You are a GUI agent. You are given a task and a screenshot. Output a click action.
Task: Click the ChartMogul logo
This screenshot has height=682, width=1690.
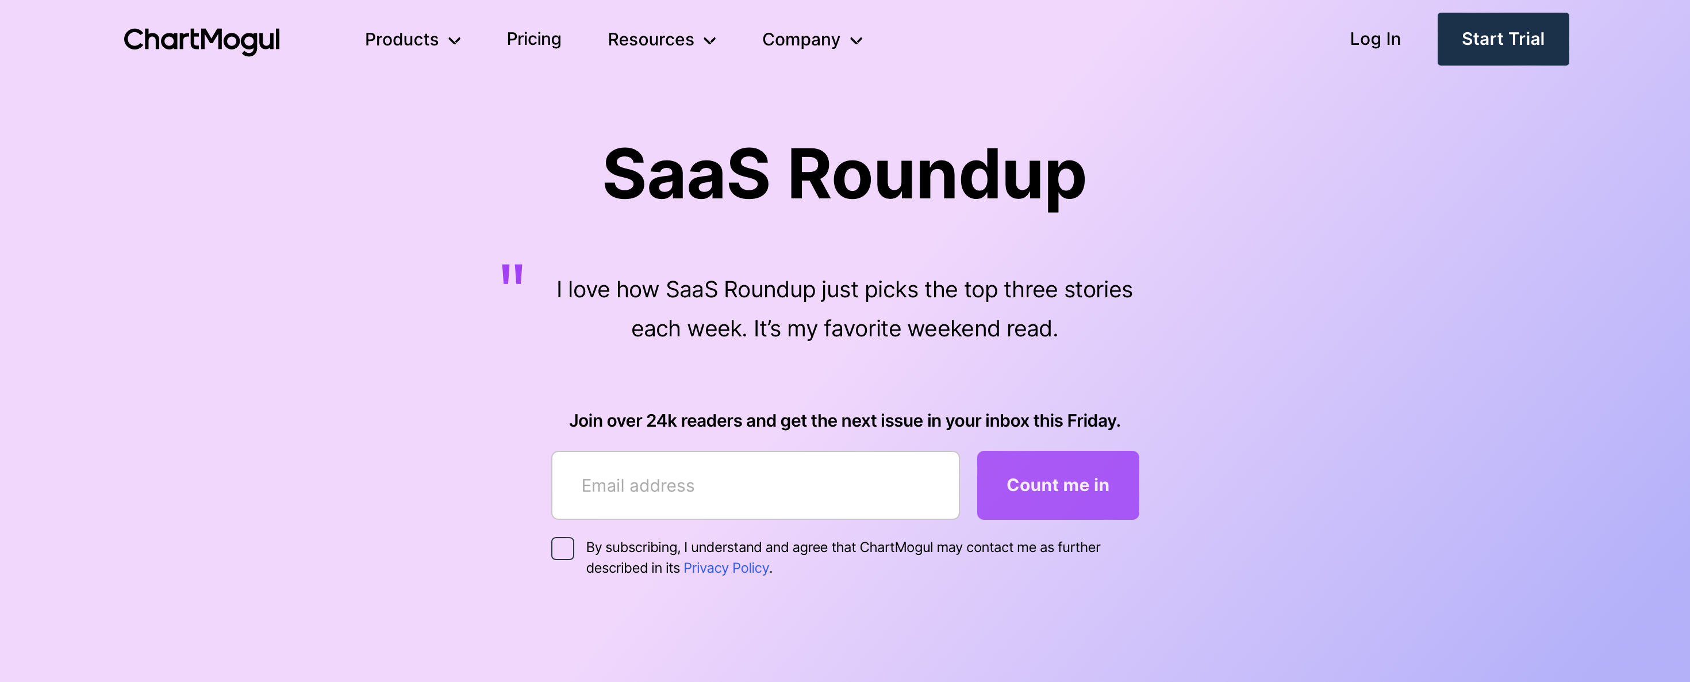[201, 40]
